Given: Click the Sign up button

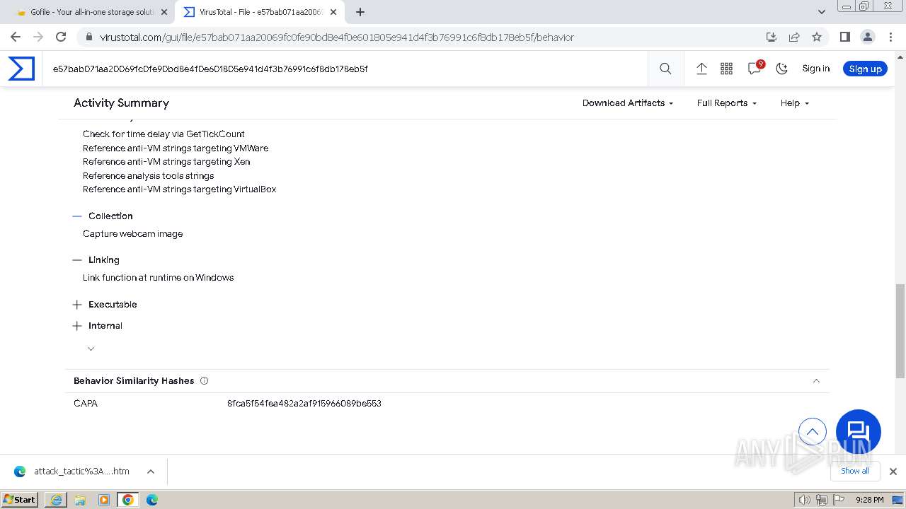Looking at the screenshot, I should (865, 69).
